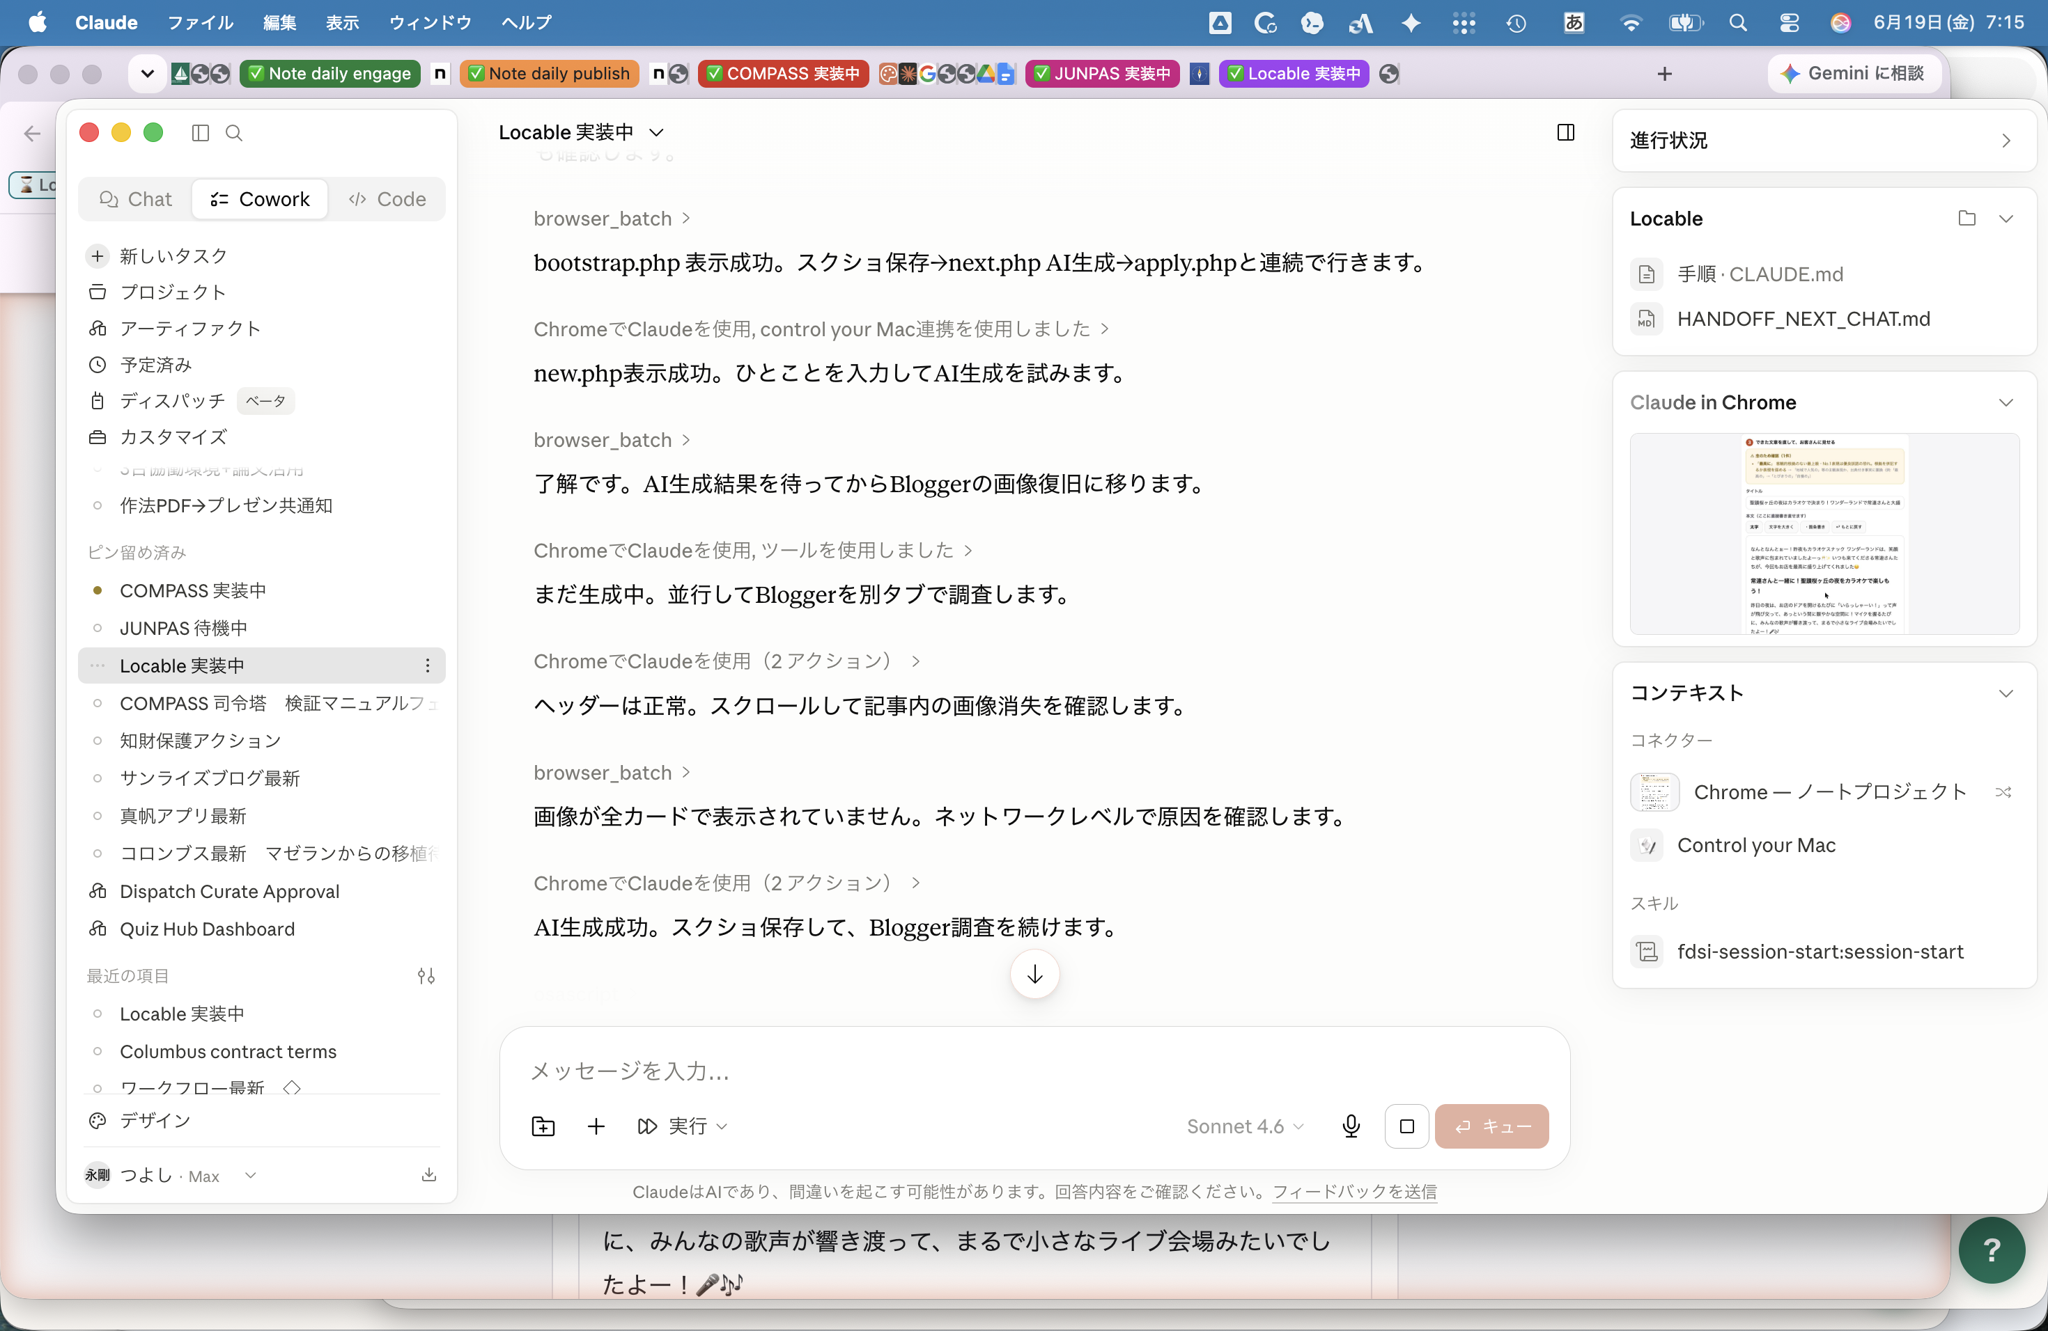Open macOS Control Center icon
Viewport: 2048px width, 1331px height.
tap(1789, 23)
